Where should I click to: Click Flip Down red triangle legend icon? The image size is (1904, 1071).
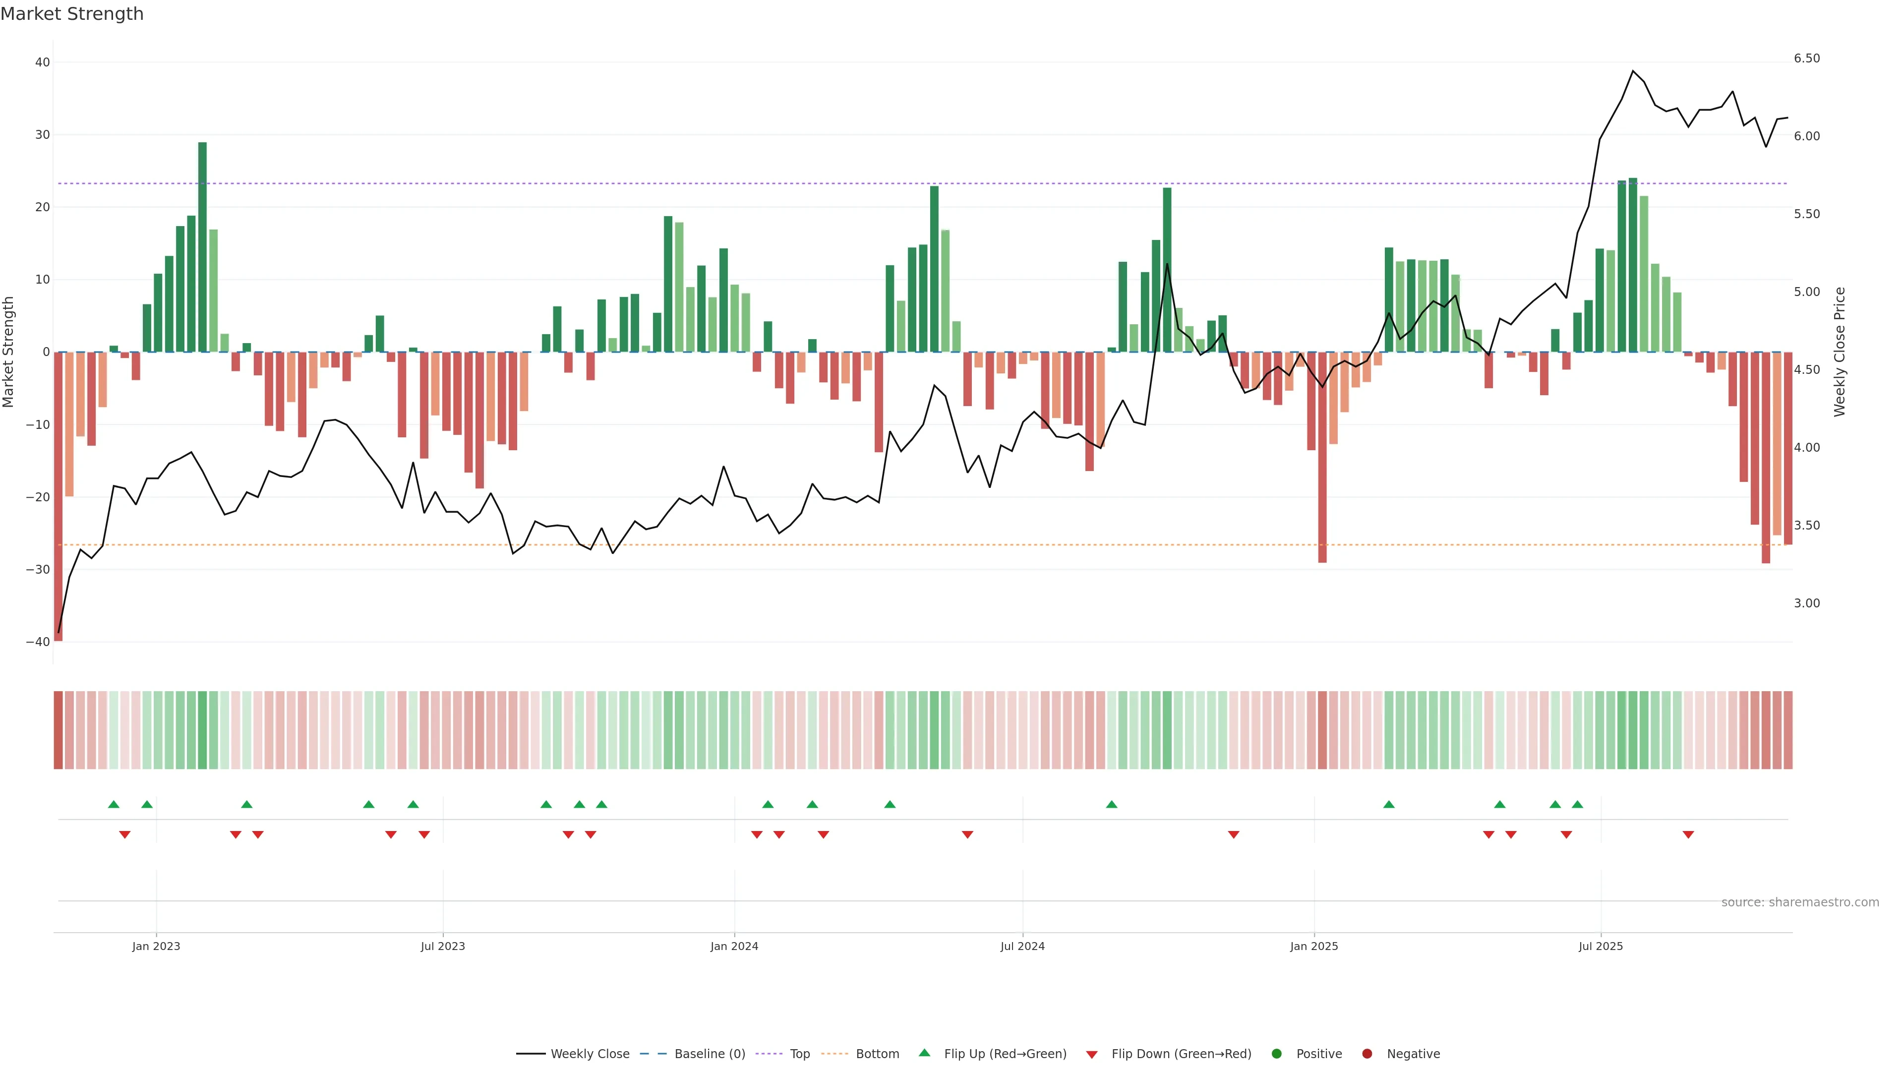click(1092, 1055)
